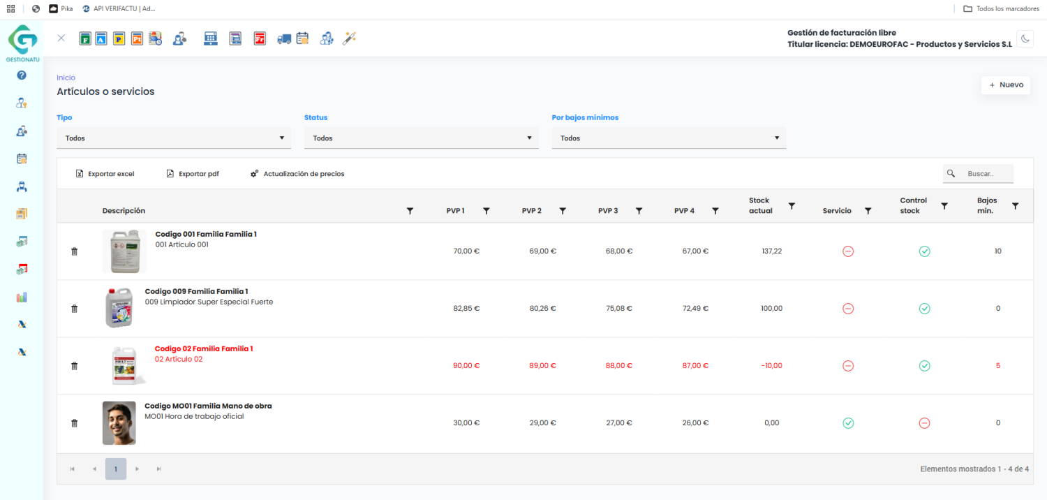Open the PVP 1 column filter
Screen dimensions: 1047x500
[x=487, y=211]
